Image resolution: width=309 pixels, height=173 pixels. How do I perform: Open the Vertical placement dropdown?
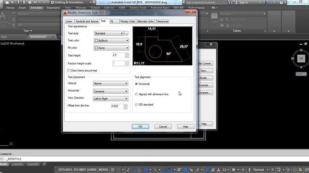pos(111,83)
